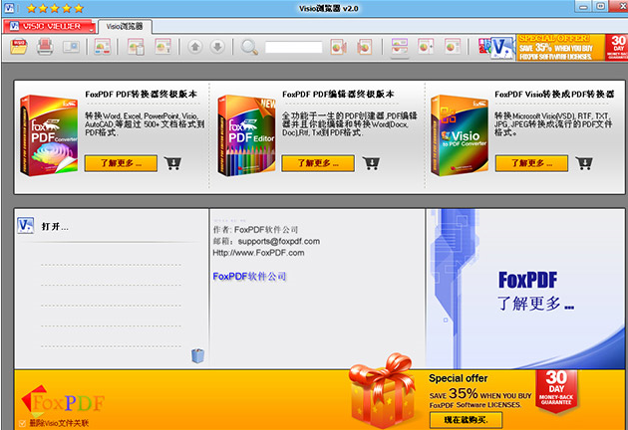Click the FoxPDF PDF Editor box thumbnail
The image size is (628, 430).
246,135
